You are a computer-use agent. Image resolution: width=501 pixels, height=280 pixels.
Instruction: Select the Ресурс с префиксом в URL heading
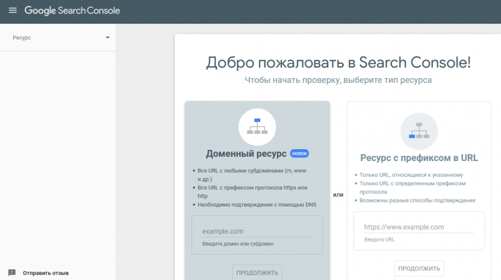419,158
